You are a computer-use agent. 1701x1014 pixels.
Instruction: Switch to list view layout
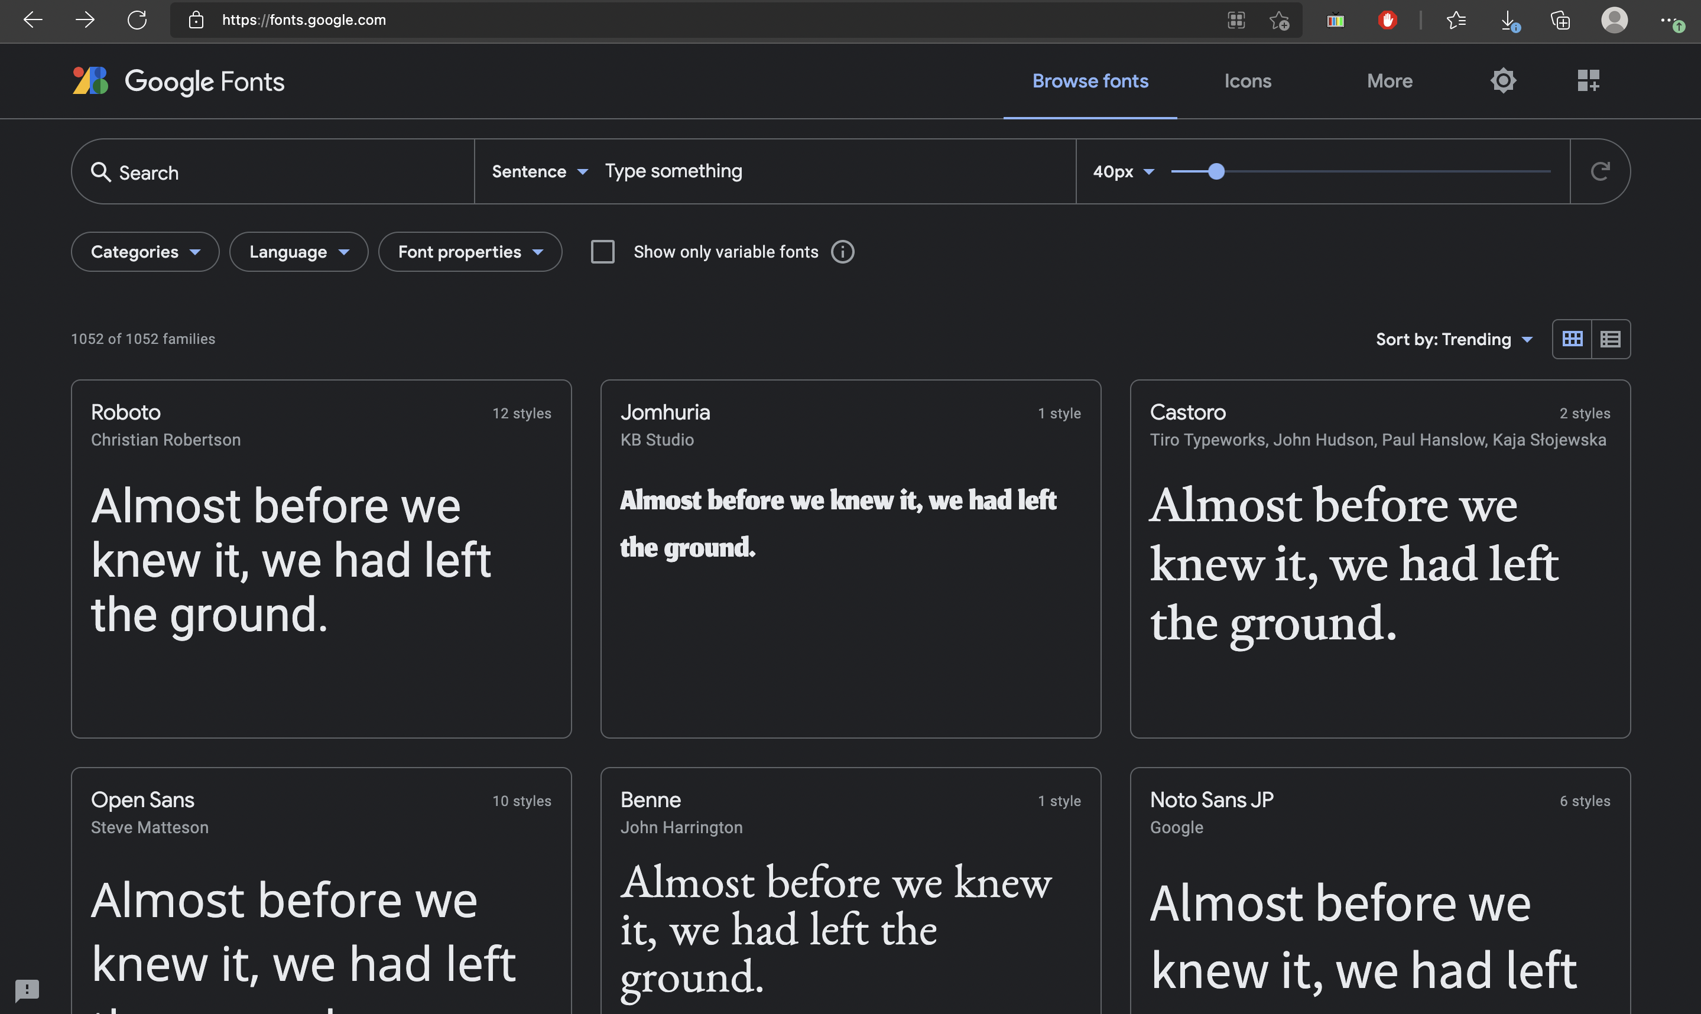click(x=1610, y=339)
